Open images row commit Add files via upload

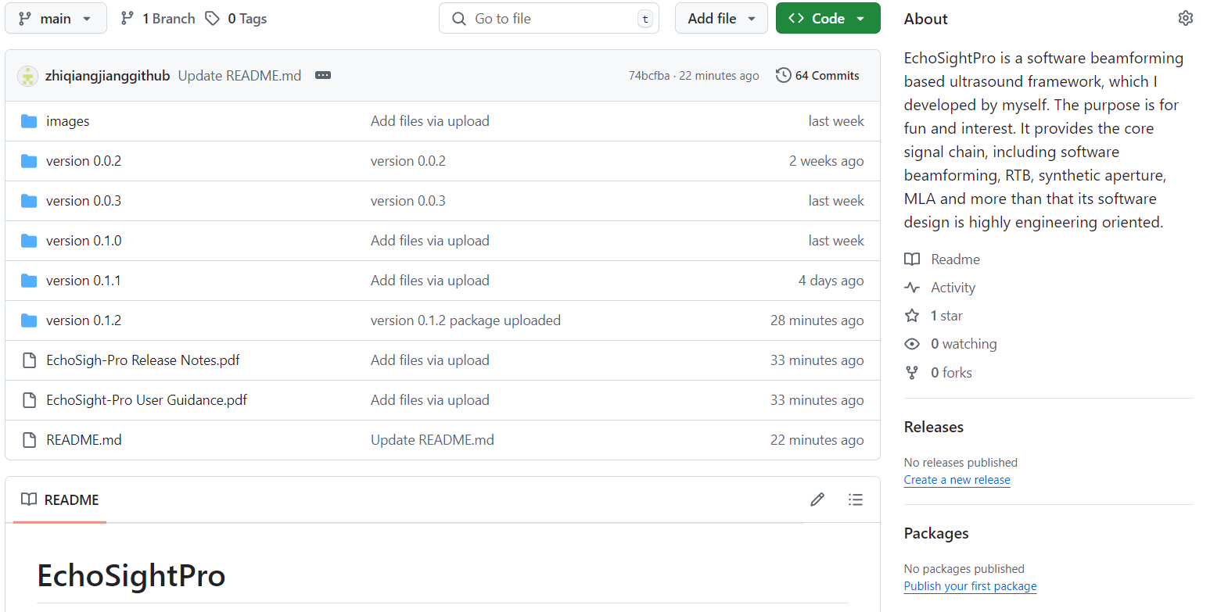pyautogui.click(x=430, y=121)
